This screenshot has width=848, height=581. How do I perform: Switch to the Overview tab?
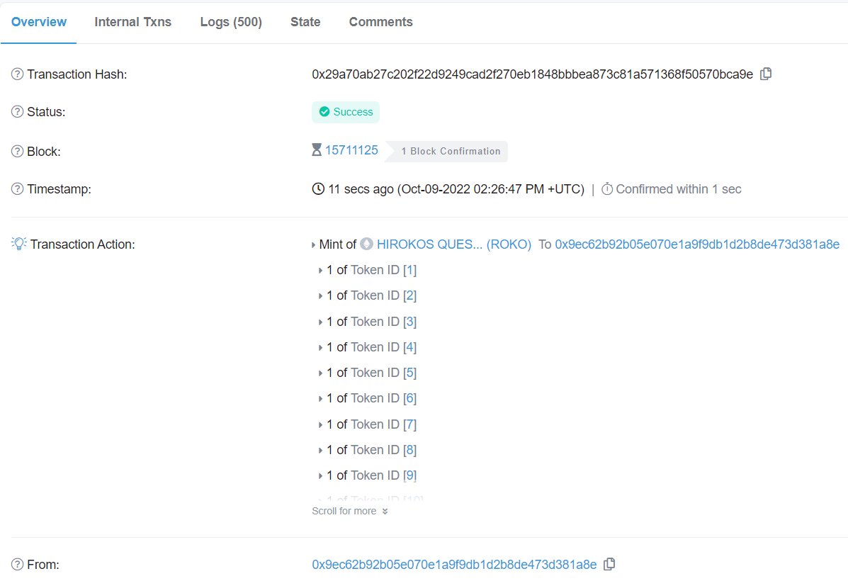(x=39, y=22)
